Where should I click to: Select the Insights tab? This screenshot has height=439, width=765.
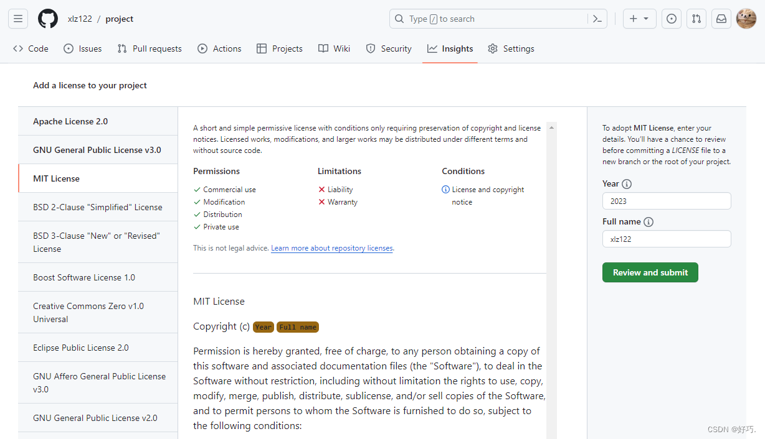450,49
